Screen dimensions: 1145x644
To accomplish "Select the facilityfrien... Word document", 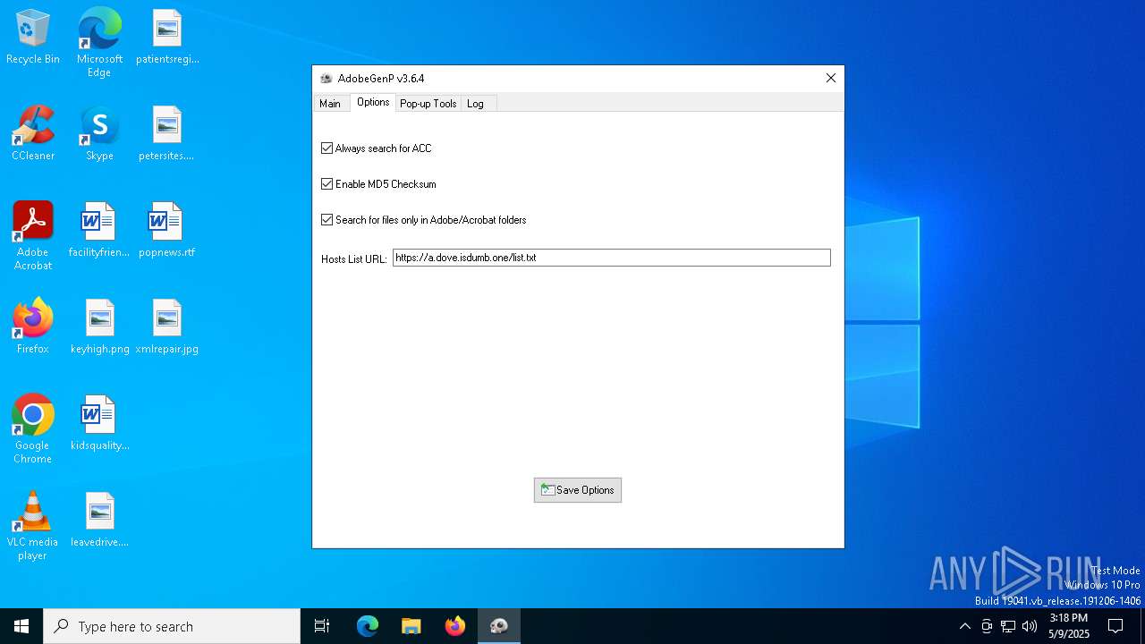I will coord(99,230).
